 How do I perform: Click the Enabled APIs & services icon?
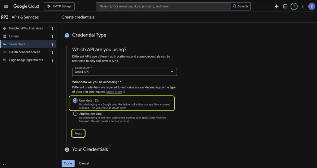point(5,28)
